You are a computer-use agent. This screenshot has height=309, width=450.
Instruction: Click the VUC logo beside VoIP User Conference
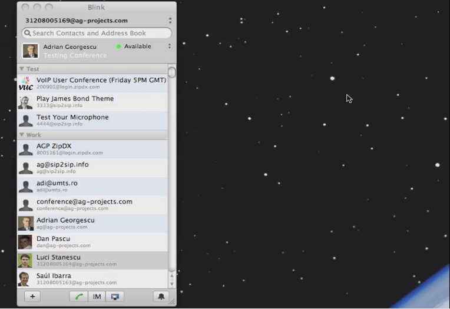(x=25, y=84)
